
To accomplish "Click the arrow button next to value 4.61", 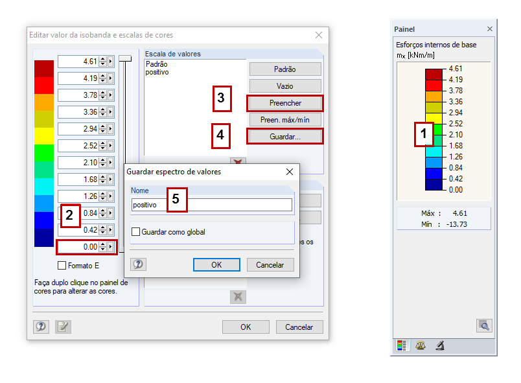I will pyautogui.click(x=110, y=62).
